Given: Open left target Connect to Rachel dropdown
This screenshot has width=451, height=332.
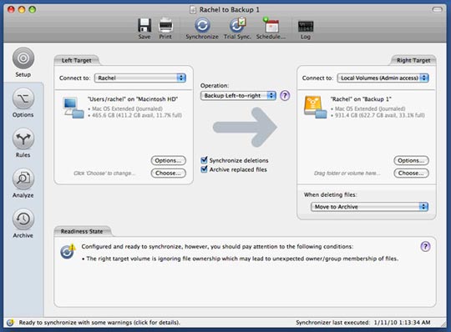Looking at the screenshot, I should click(x=140, y=78).
